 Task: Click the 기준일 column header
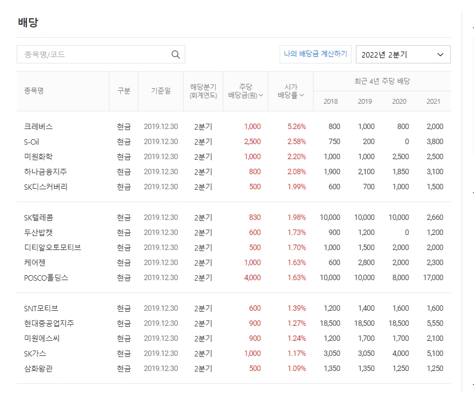(161, 91)
